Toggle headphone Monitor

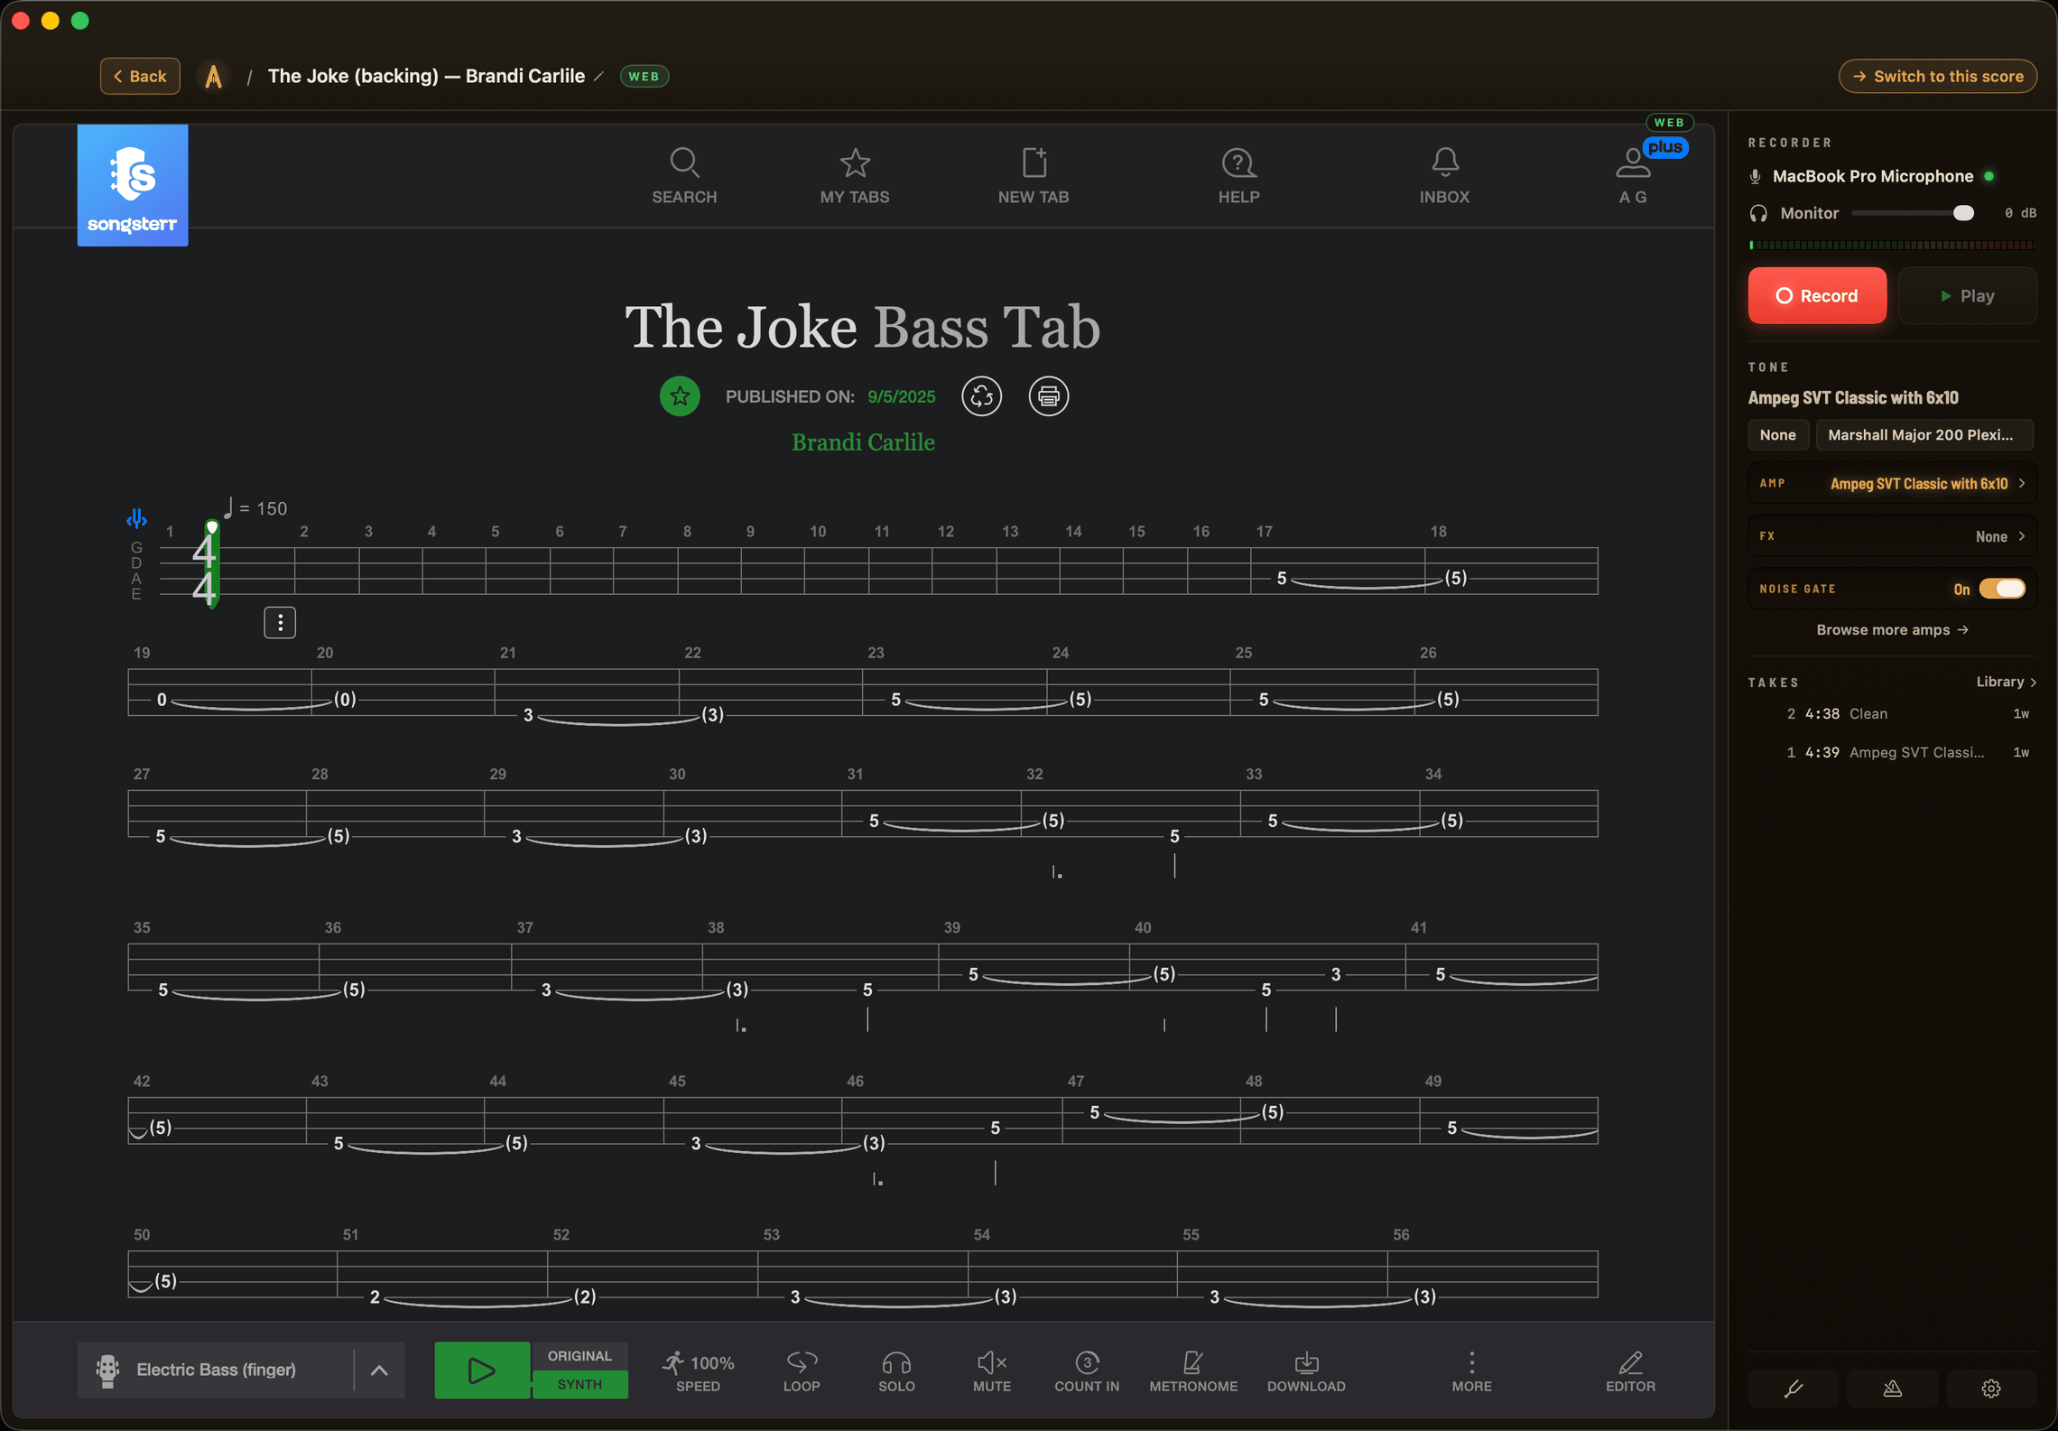[x=1757, y=213]
